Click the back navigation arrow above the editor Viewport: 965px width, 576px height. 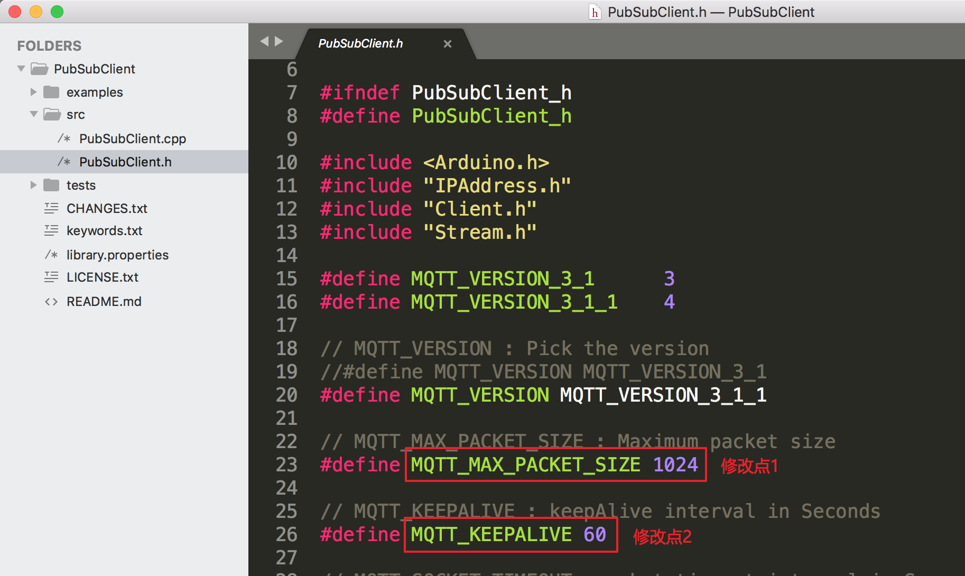265,41
